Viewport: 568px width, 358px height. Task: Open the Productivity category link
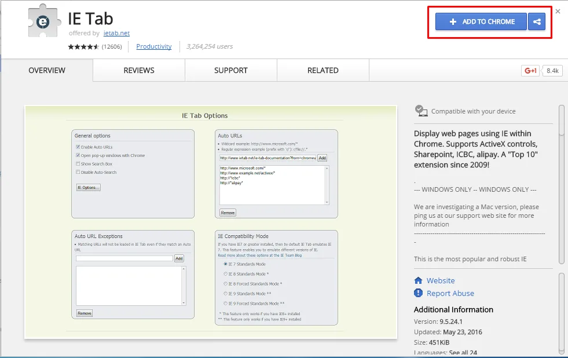click(x=153, y=46)
